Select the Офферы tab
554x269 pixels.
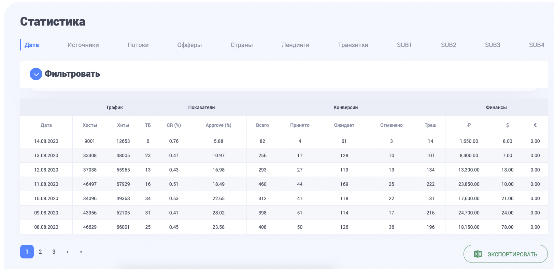coord(189,45)
